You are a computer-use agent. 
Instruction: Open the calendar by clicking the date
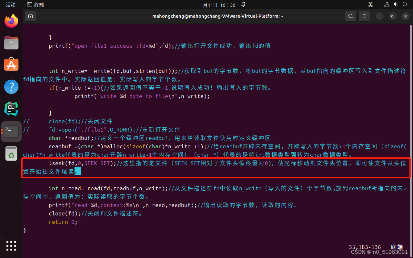218,5
